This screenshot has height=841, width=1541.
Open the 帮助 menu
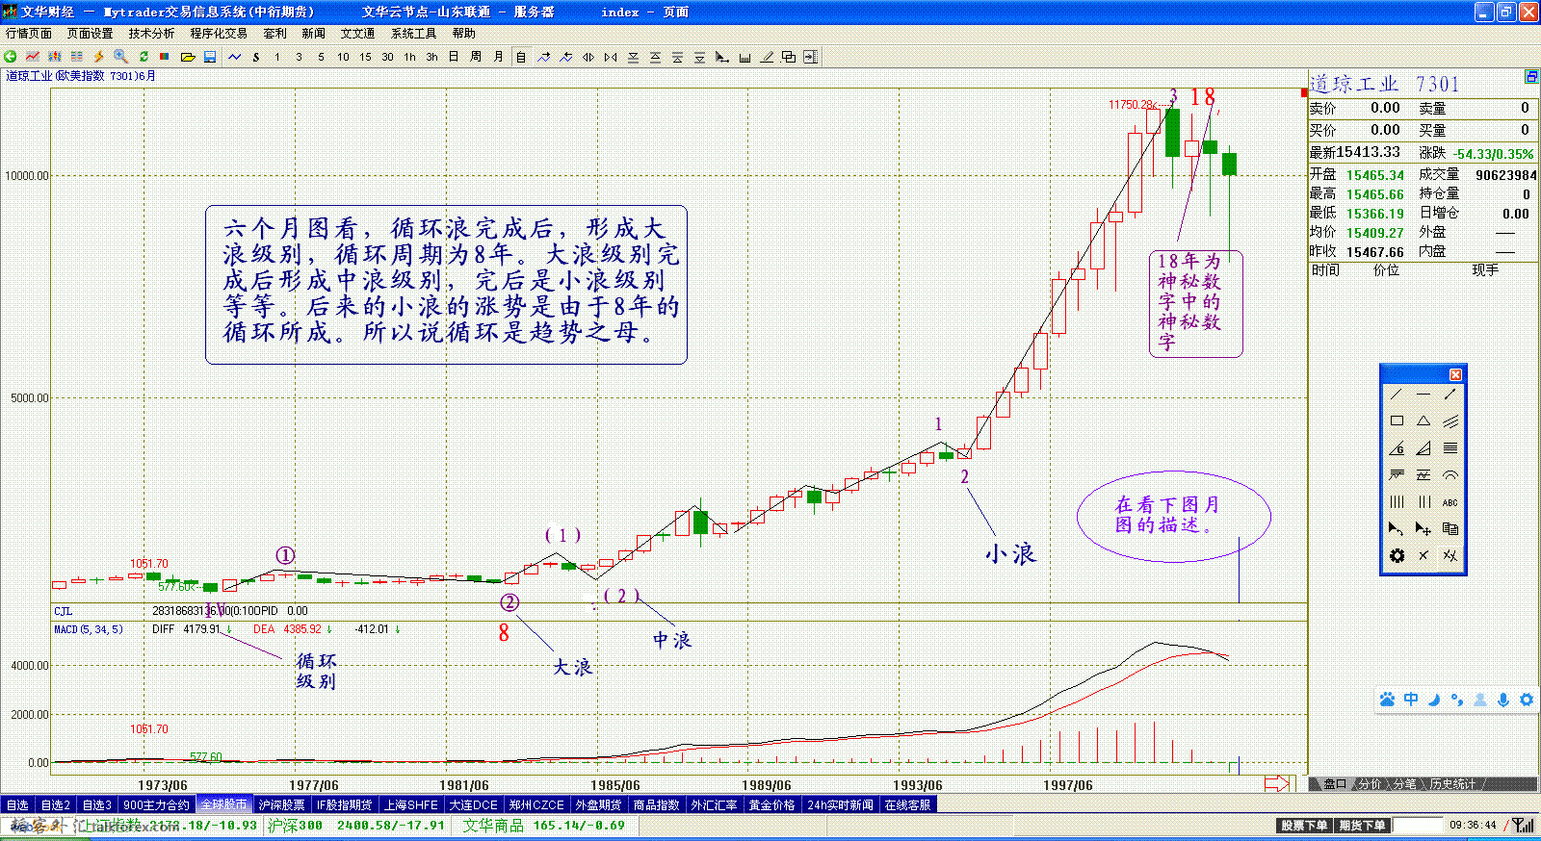(x=463, y=34)
